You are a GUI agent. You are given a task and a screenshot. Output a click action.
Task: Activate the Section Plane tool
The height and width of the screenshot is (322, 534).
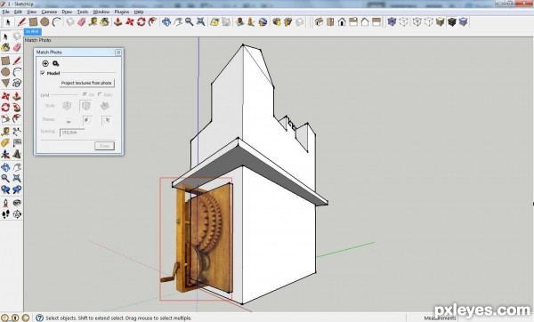click(17, 214)
